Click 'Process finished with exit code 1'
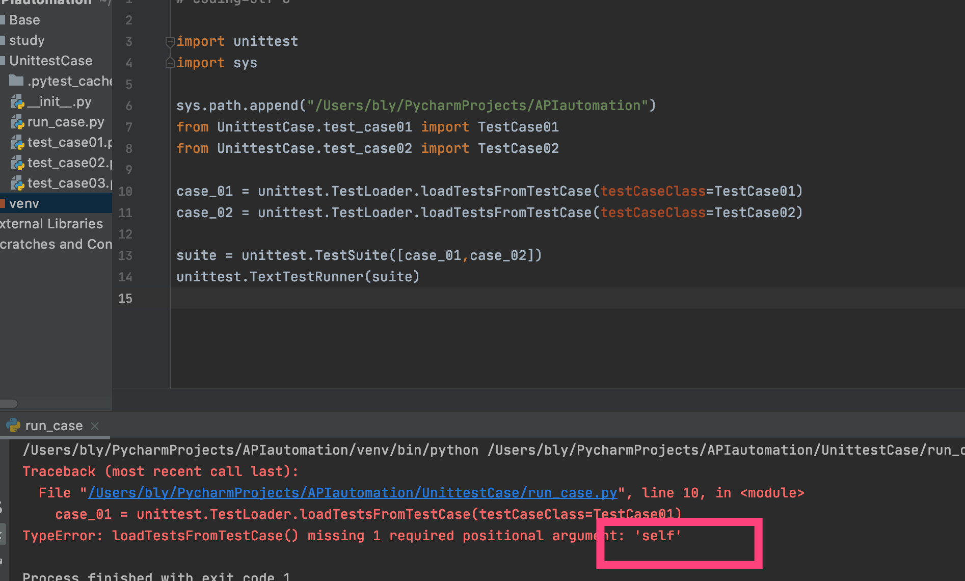Screen dimensions: 965x581 [x=156, y=576]
